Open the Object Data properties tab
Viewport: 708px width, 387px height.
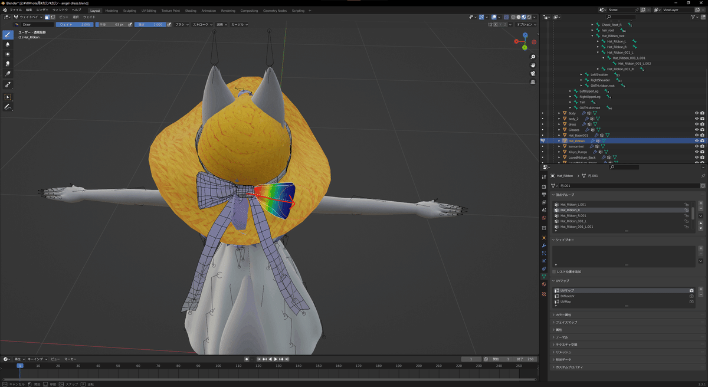coord(544,276)
